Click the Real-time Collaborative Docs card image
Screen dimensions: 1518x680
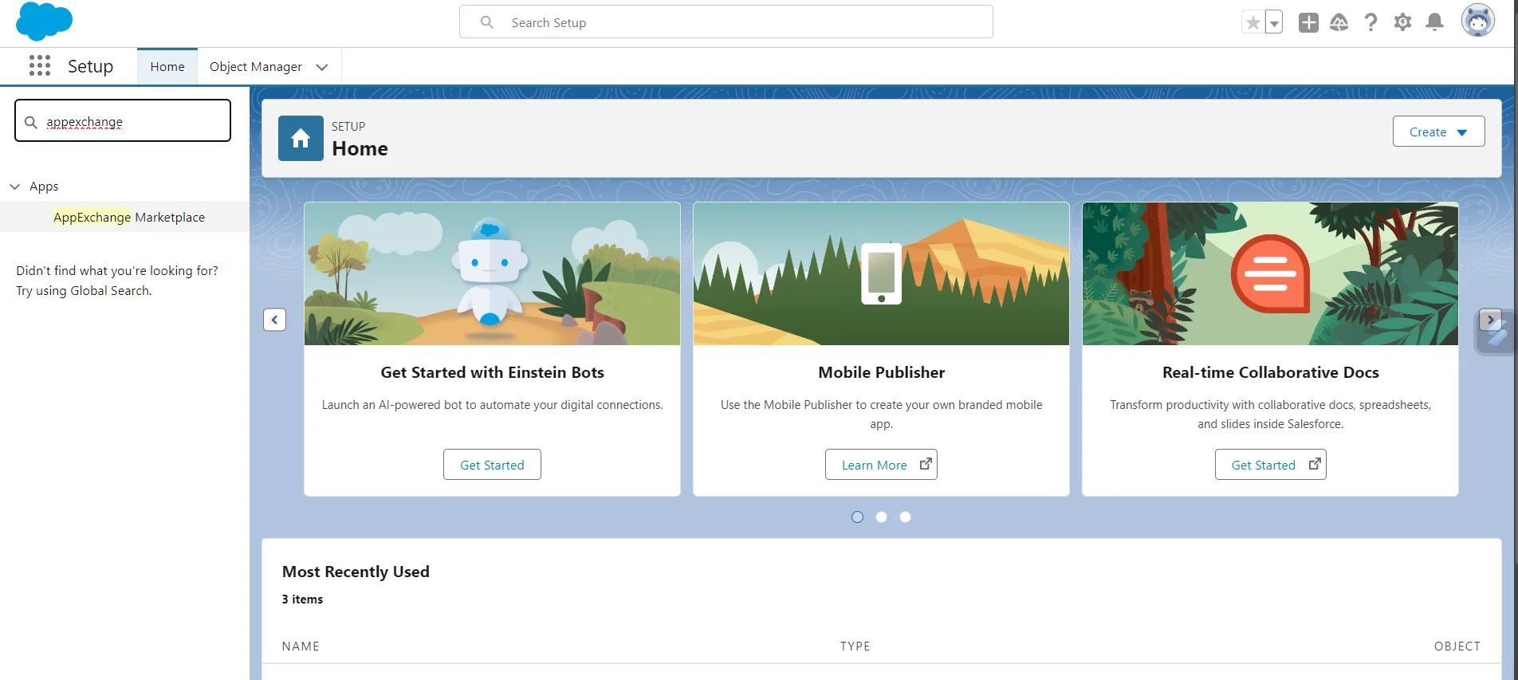click(x=1270, y=273)
